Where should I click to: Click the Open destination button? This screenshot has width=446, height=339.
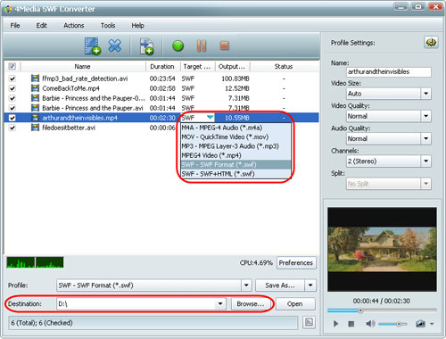tap(295, 304)
